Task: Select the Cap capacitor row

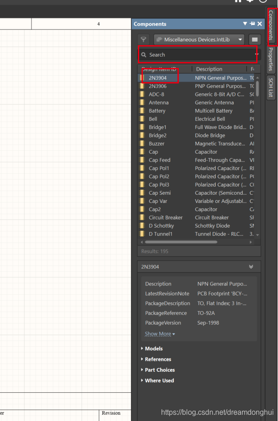Action: (196, 152)
